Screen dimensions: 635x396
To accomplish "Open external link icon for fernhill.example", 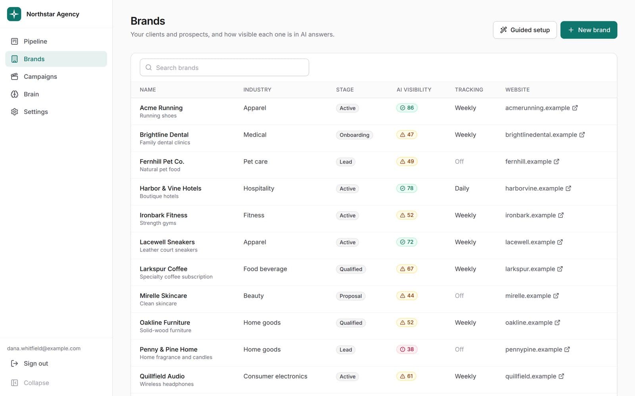I will click(556, 162).
